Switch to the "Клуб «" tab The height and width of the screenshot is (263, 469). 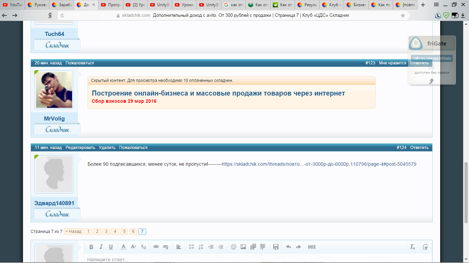point(331,5)
